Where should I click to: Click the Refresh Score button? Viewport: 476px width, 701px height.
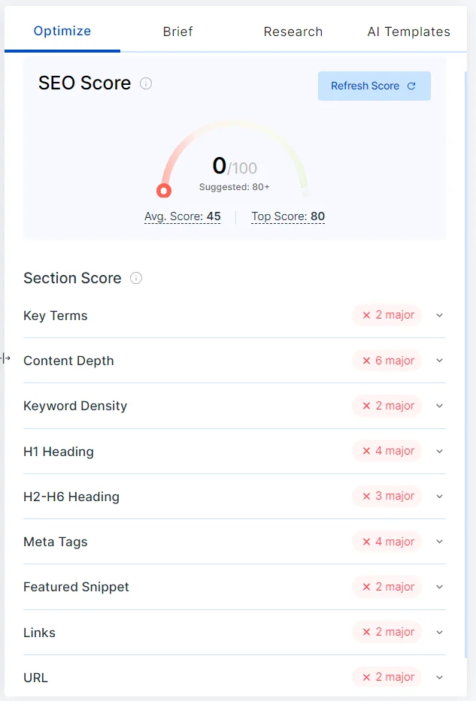(x=374, y=86)
